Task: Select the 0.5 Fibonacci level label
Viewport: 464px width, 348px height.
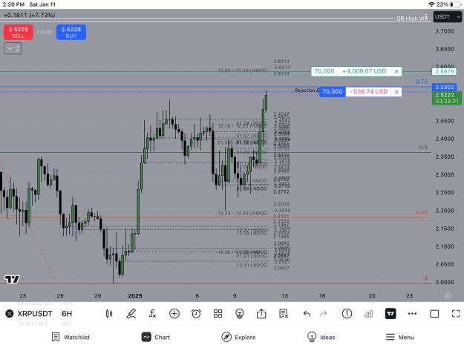Action: coord(423,147)
